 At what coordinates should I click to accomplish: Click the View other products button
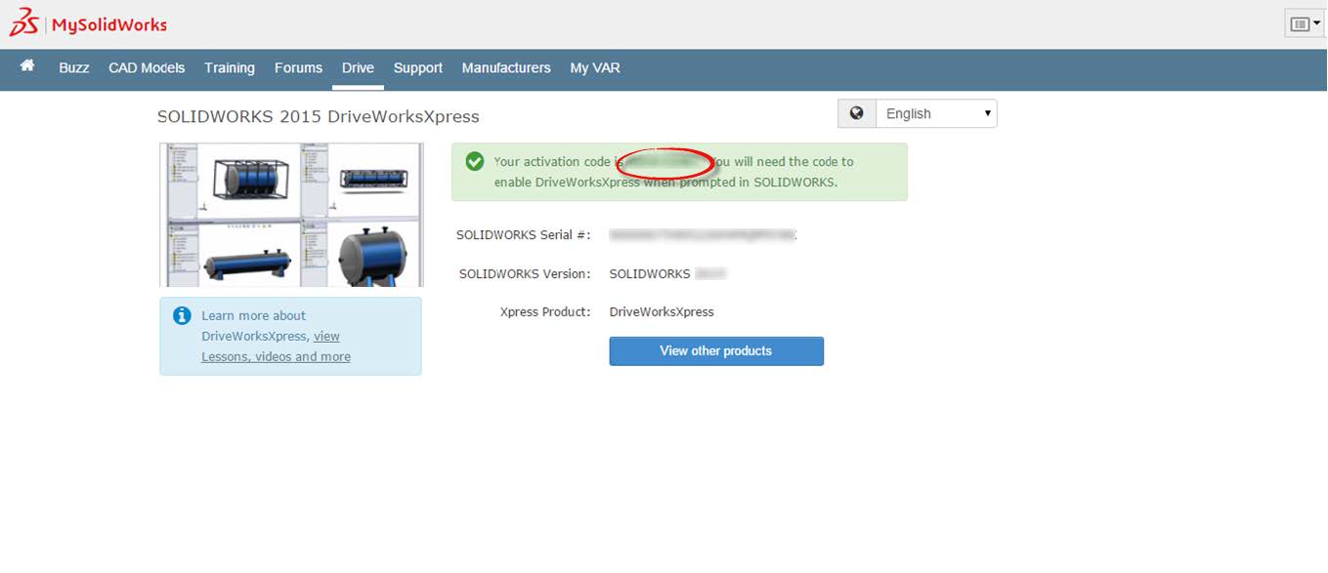click(x=716, y=351)
